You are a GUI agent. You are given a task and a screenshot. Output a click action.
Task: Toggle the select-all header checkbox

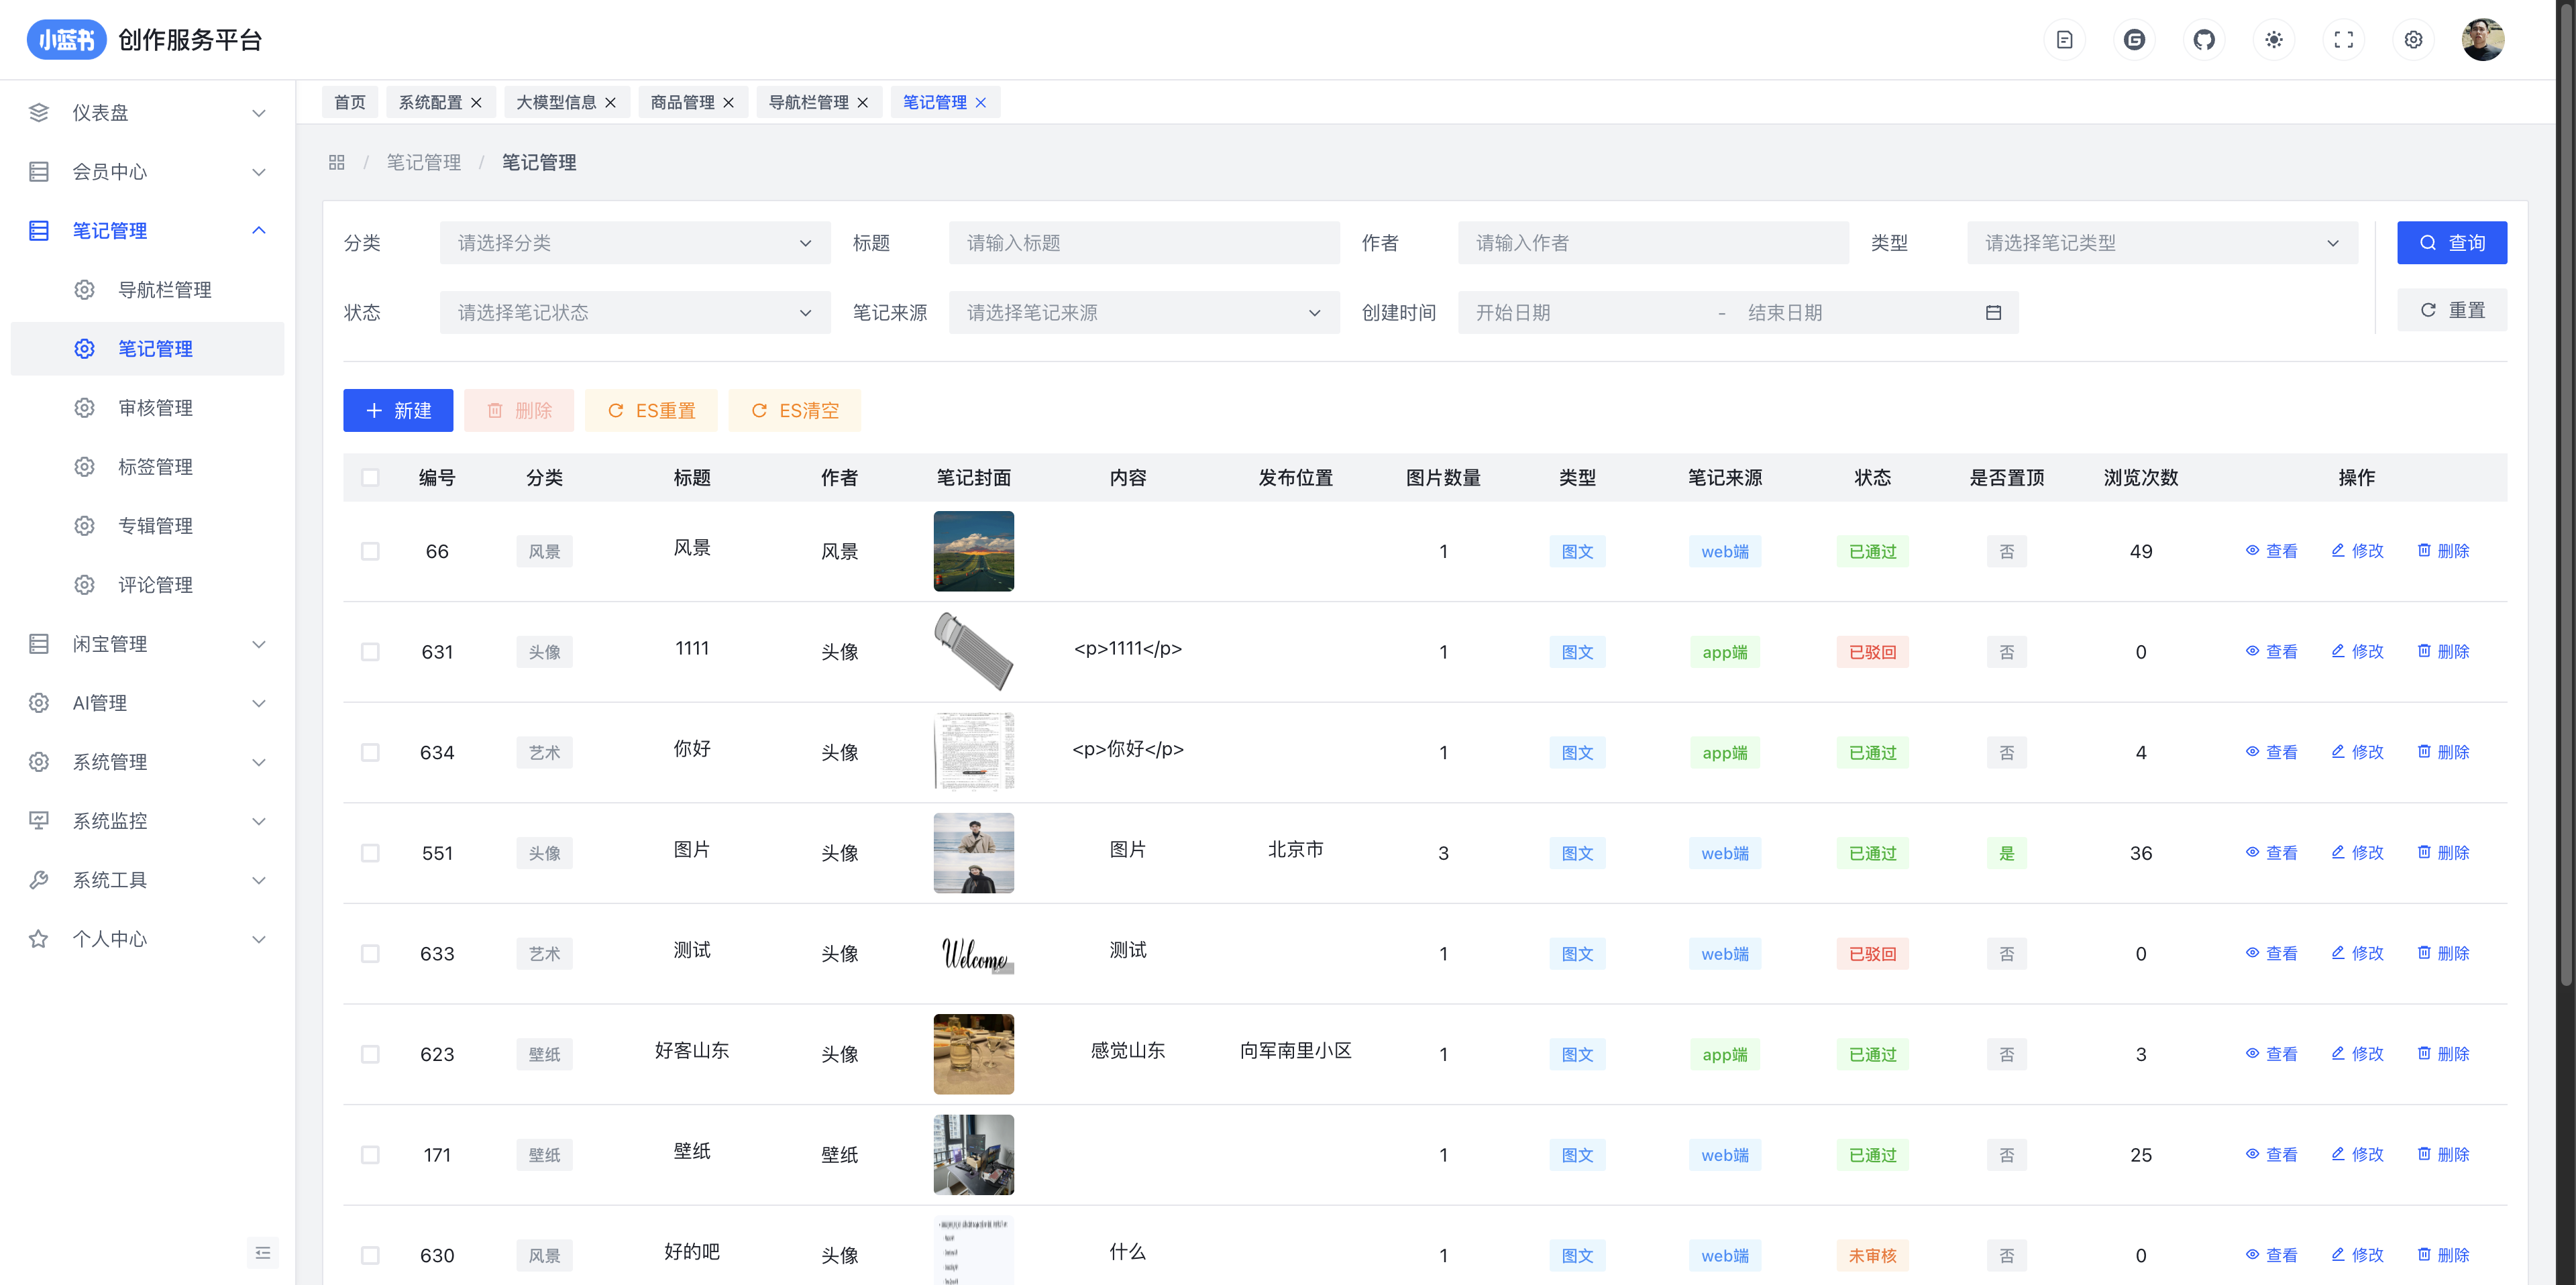click(x=370, y=477)
